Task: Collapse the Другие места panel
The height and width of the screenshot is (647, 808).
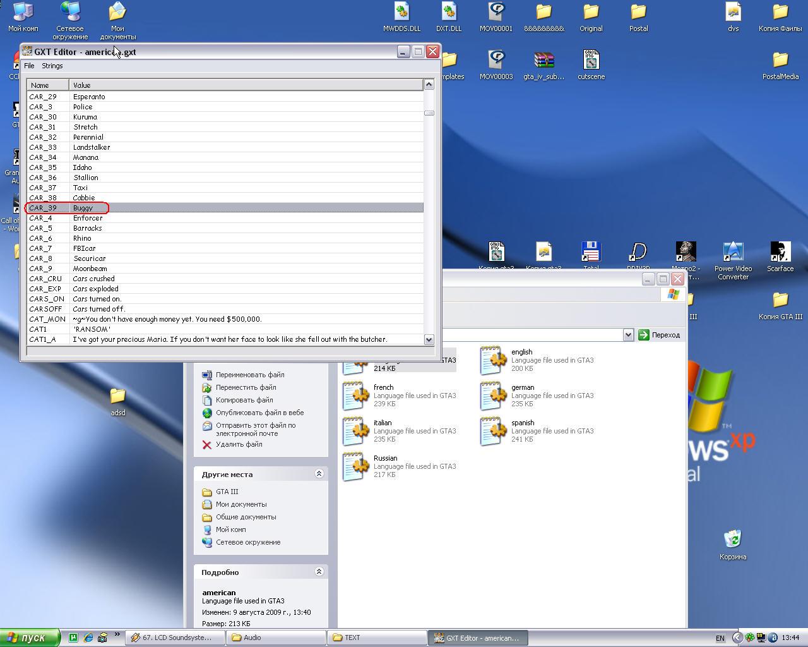Action: pos(319,474)
